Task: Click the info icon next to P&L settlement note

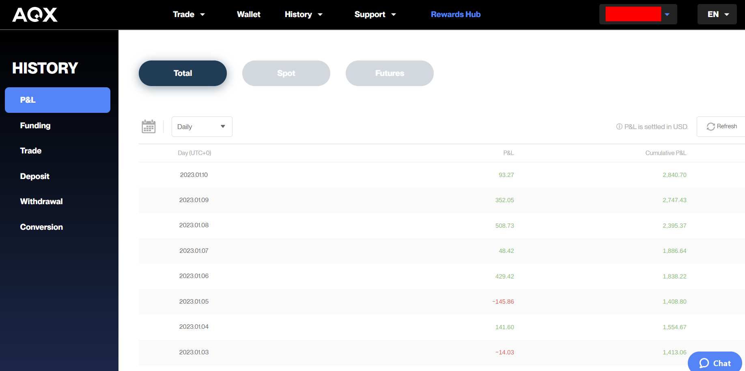Action: tap(619, 126)
